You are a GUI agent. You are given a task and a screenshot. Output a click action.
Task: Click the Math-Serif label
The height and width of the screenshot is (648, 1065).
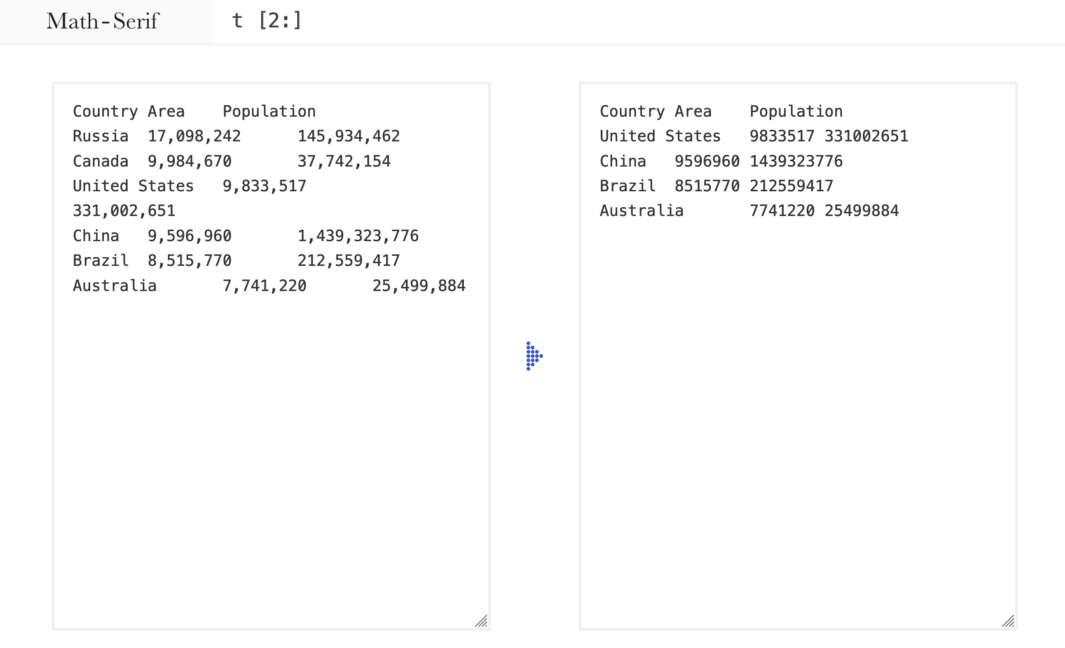[x=102, y=21]
